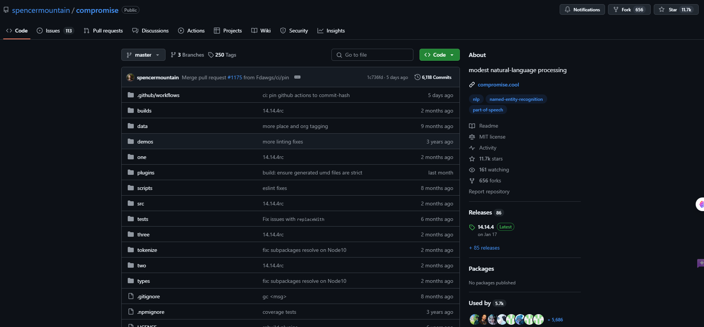Click the named-entity-recognition topic tag
Screen dimensions: 704x327
coord(516,99)
